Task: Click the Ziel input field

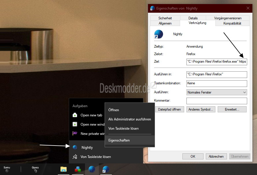Action: (217, 62)
